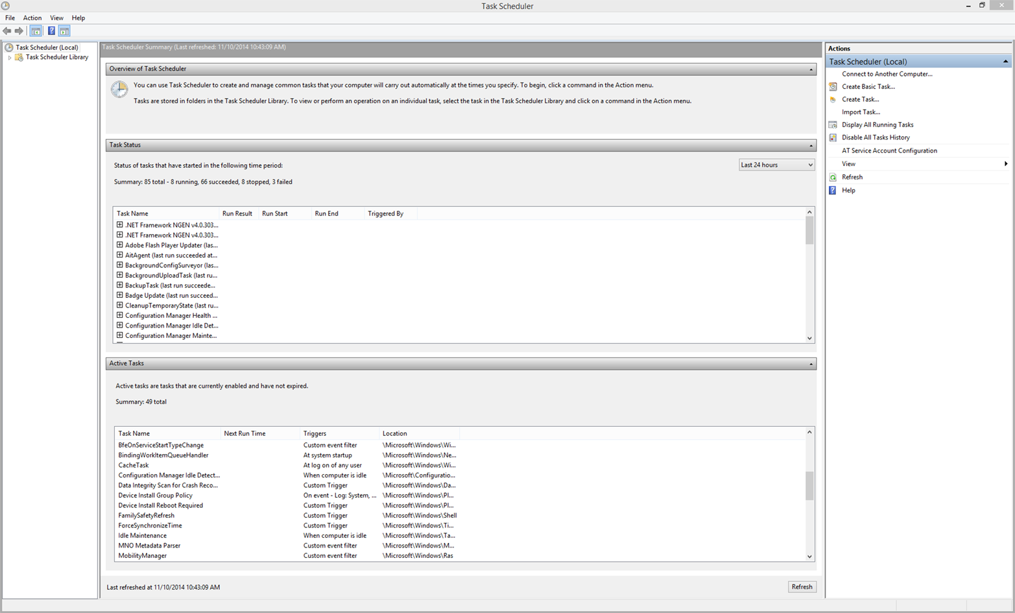Click the Disable All Tasks History icon
The image size is (1015, 613).
pyautogui.click(x=832, y=138)
